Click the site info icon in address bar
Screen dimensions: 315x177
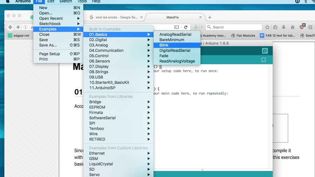point(25,27)
